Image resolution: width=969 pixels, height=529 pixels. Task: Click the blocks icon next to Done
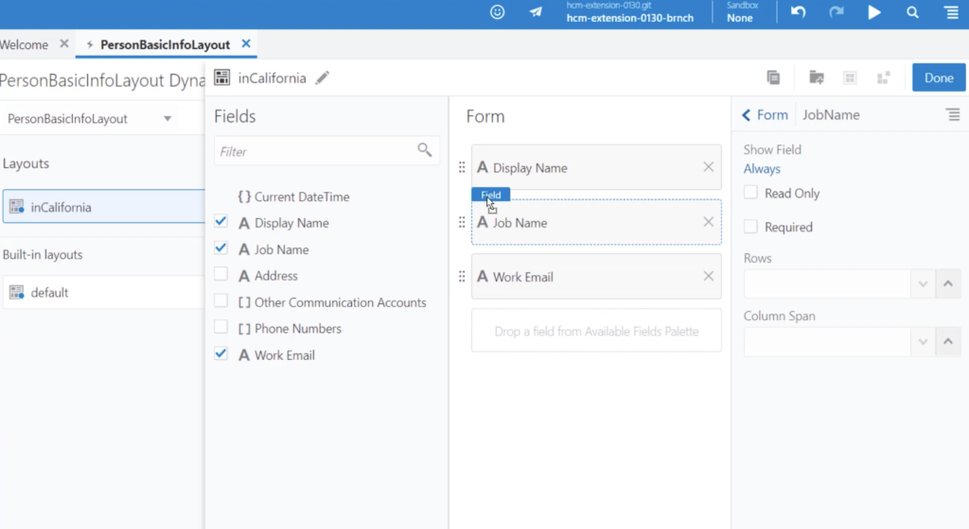click(883, 77)
